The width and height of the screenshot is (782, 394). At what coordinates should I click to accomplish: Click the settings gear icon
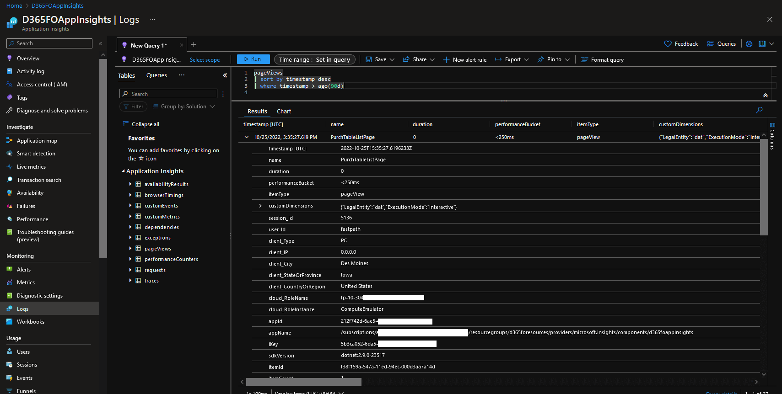(749, 44)
